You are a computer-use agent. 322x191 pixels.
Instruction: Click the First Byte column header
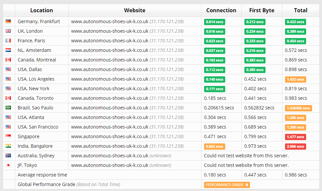[262, 10]
